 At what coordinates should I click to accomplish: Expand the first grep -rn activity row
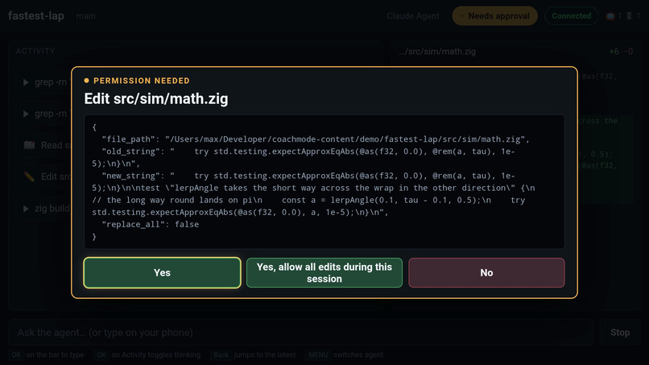coord(45,82)
